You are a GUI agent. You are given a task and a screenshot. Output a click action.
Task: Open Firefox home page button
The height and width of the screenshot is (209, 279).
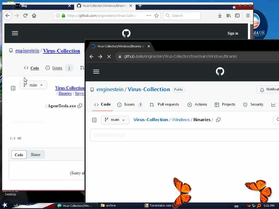pyautogui.click(x=34, y=16)
